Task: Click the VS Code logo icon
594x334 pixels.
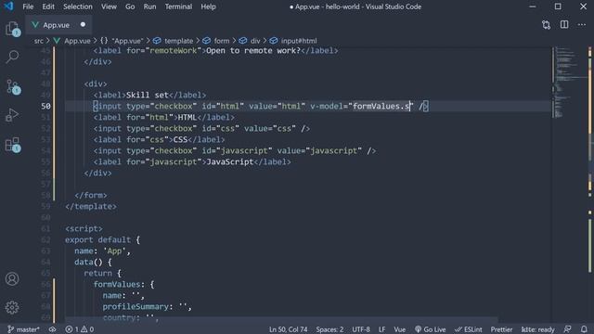Action: point(8,6)
